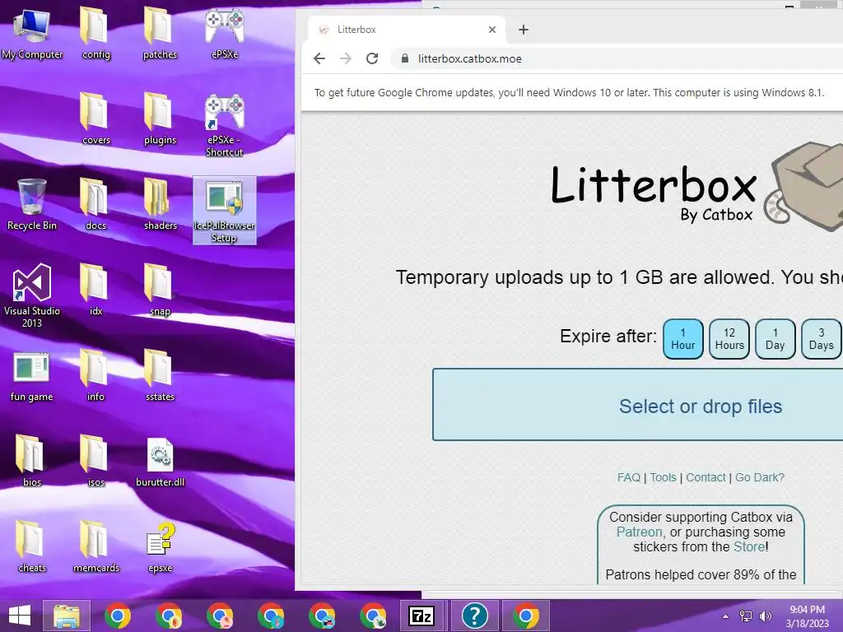This screenshot has width=843, height=632.
Task: Open File Explorer from the taskbar
Action: click(67, 616)
